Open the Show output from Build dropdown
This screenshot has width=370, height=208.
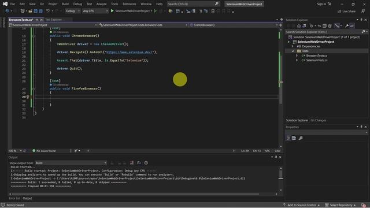[71, 163]
